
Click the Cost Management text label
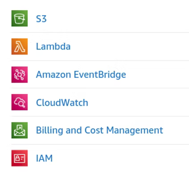click(124, 131)
